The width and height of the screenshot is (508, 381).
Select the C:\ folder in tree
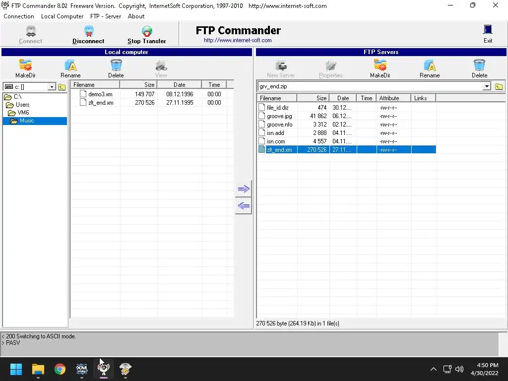coord(17,97)
